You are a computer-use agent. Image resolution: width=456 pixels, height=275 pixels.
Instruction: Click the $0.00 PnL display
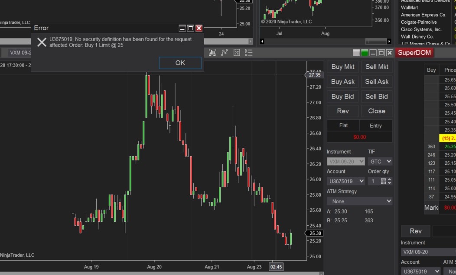click(x=359, y=137)
